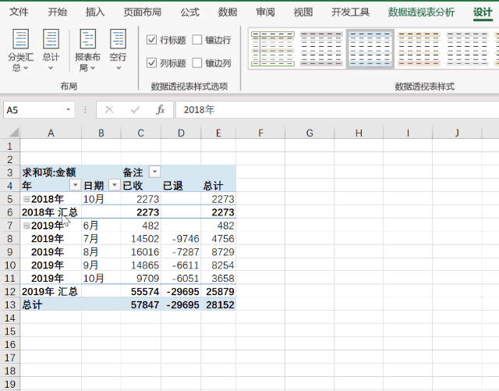The width and height of the screenshot is (499, 391).
Task: Click the 6月 date cell
Action: point(101,226)
